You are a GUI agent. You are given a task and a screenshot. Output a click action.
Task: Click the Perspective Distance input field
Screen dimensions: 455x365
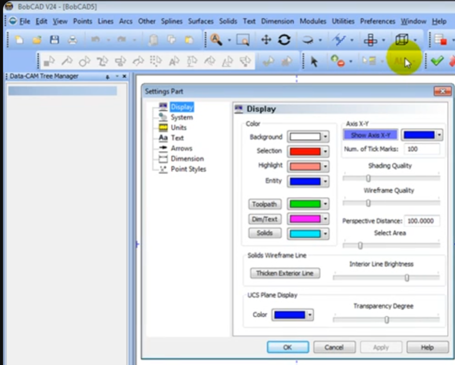tap(422, 221)
